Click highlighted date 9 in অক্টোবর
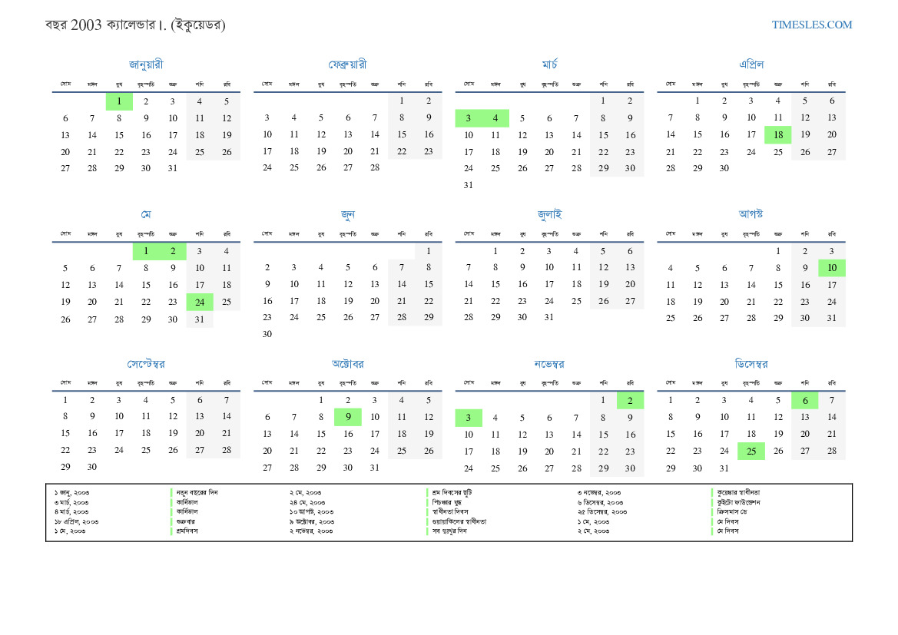Viewport: 898px width, 635px height. point(348,417)
